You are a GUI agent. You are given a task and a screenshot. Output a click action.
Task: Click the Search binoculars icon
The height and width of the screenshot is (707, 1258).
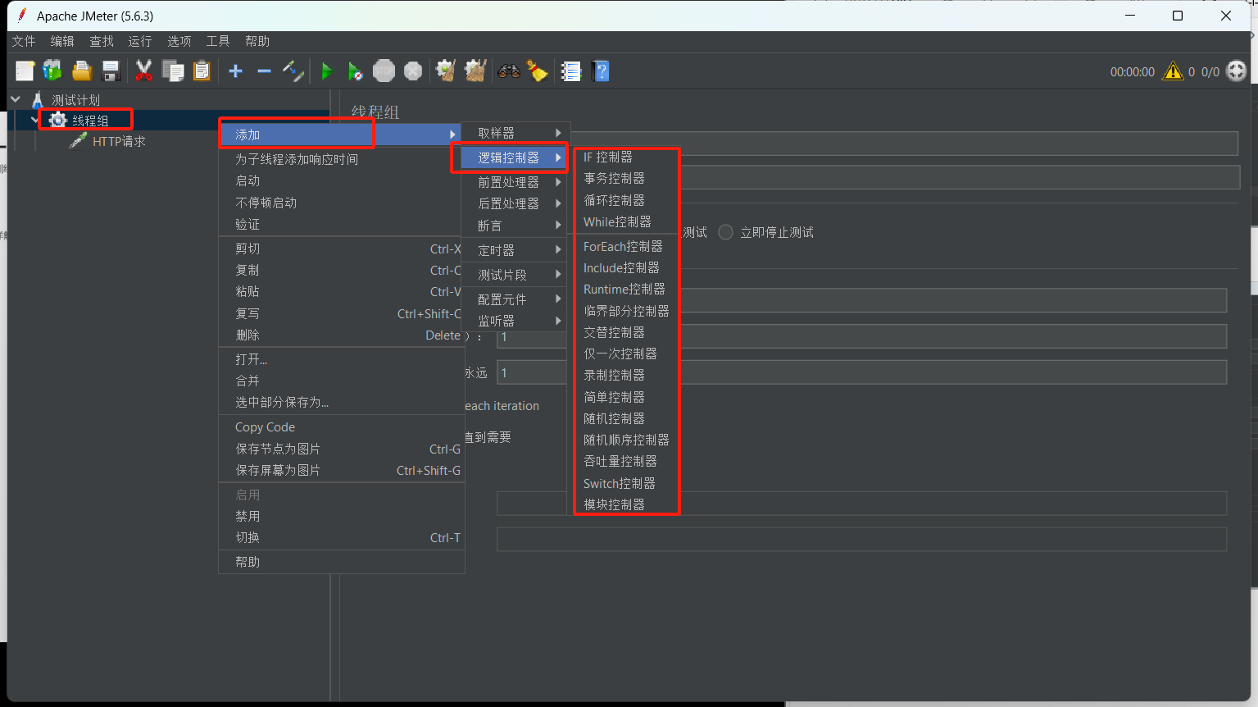pyautogui.click(x=509, y=71)
